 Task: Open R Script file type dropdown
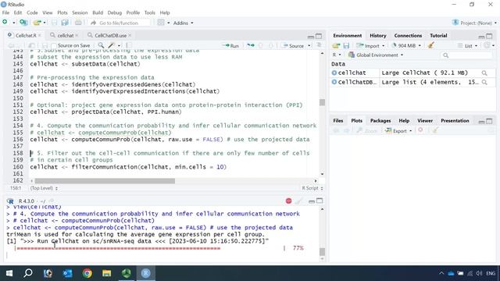pyautogui.click(x=312, y=188)
